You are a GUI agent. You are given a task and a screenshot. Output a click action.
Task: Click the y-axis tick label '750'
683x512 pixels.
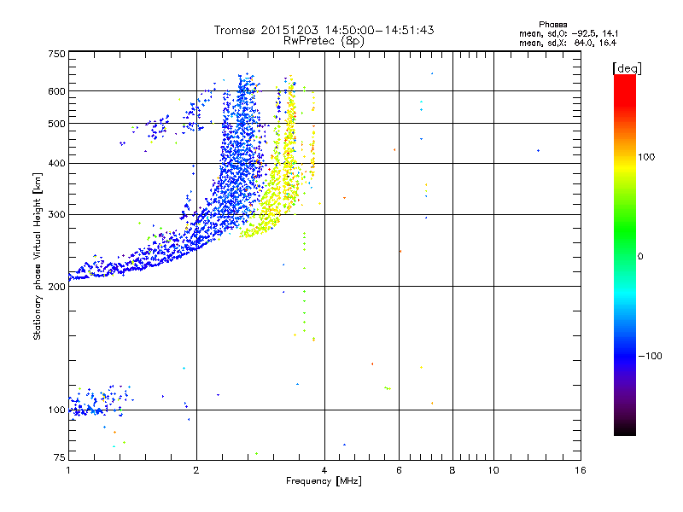(56, 54)
